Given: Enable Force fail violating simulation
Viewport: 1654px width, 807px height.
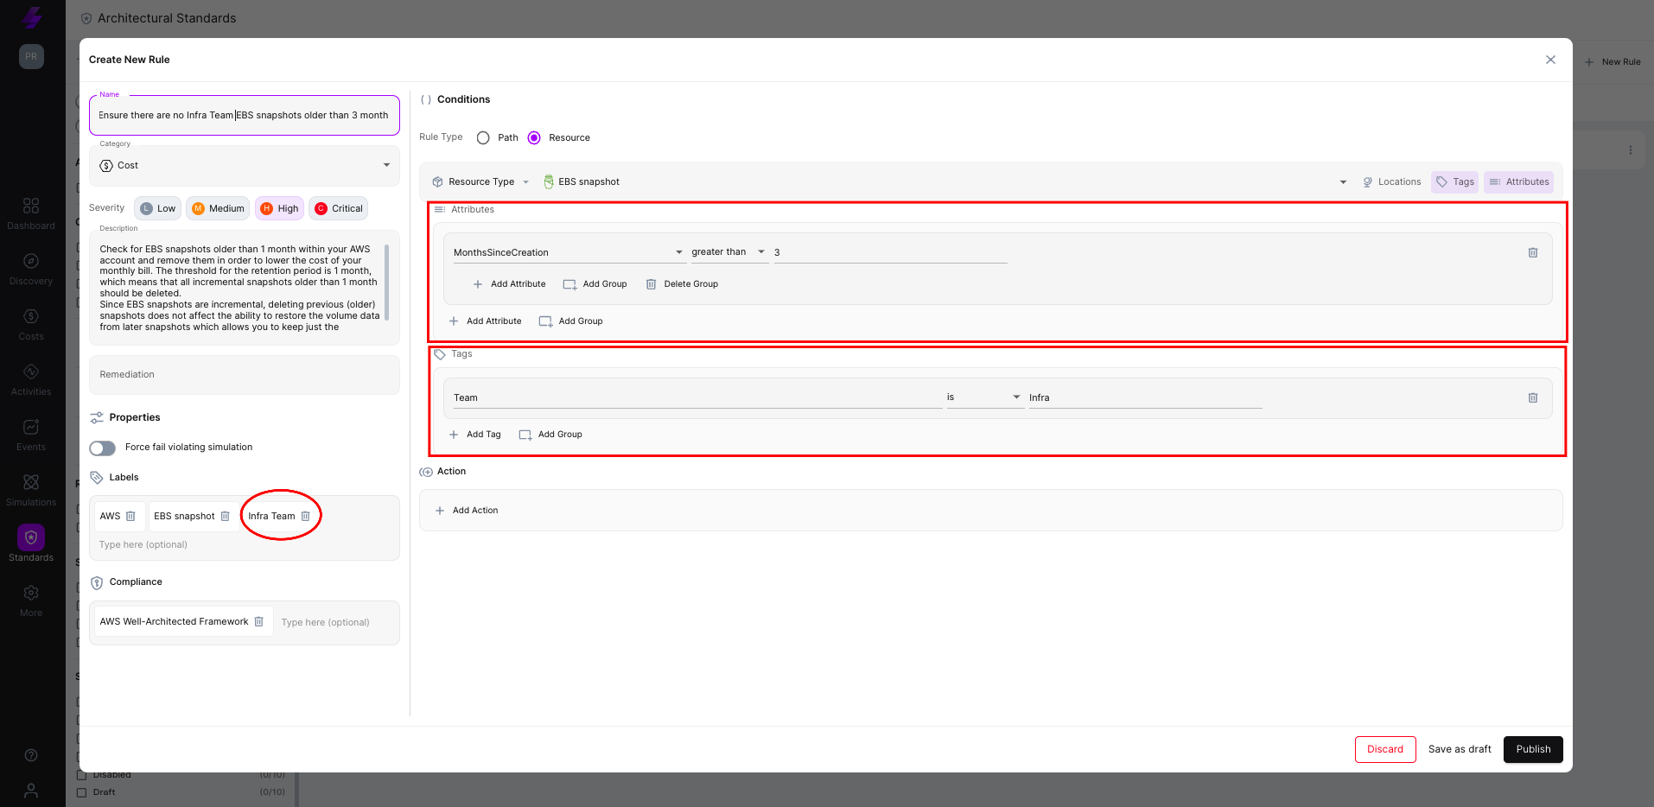Looking at the screenshot, I should pyautogui.click(x=102, y=448).
